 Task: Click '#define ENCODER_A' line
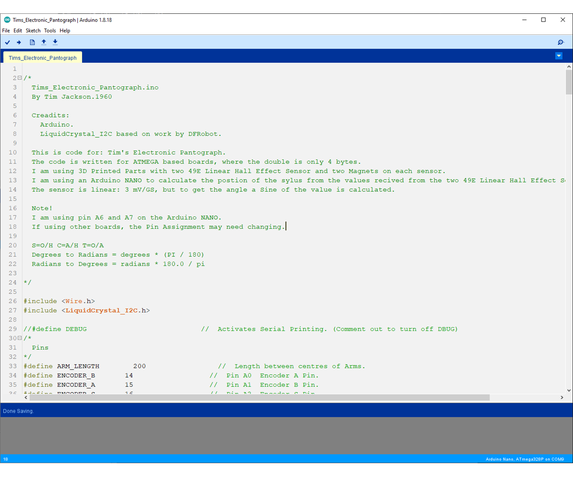coord(78,385)
